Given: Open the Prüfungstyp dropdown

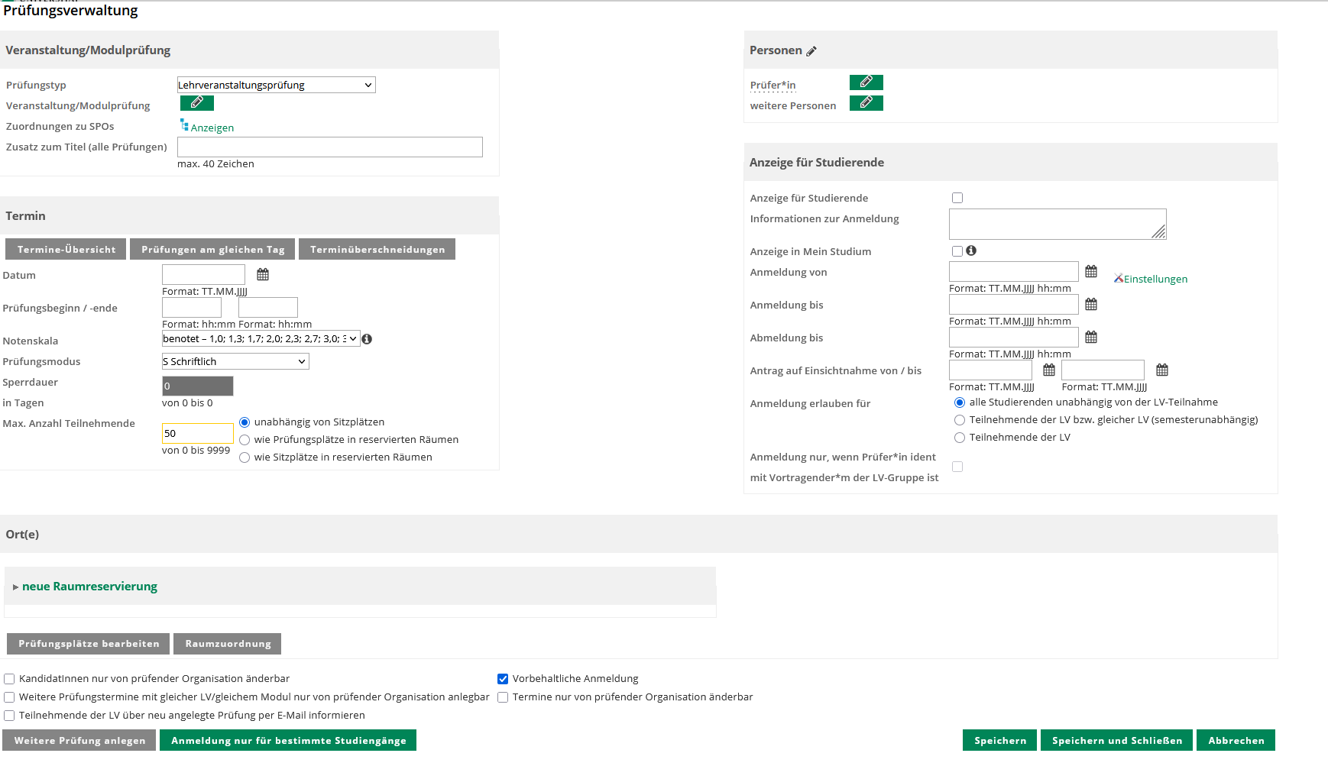Looking at the screenshot, I should pos(276,85).
